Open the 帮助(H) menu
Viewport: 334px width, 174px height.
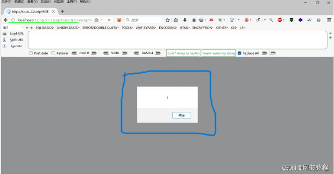coord(85,1)
